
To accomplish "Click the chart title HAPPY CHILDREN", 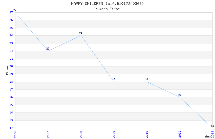I will (x=107, y=4).
